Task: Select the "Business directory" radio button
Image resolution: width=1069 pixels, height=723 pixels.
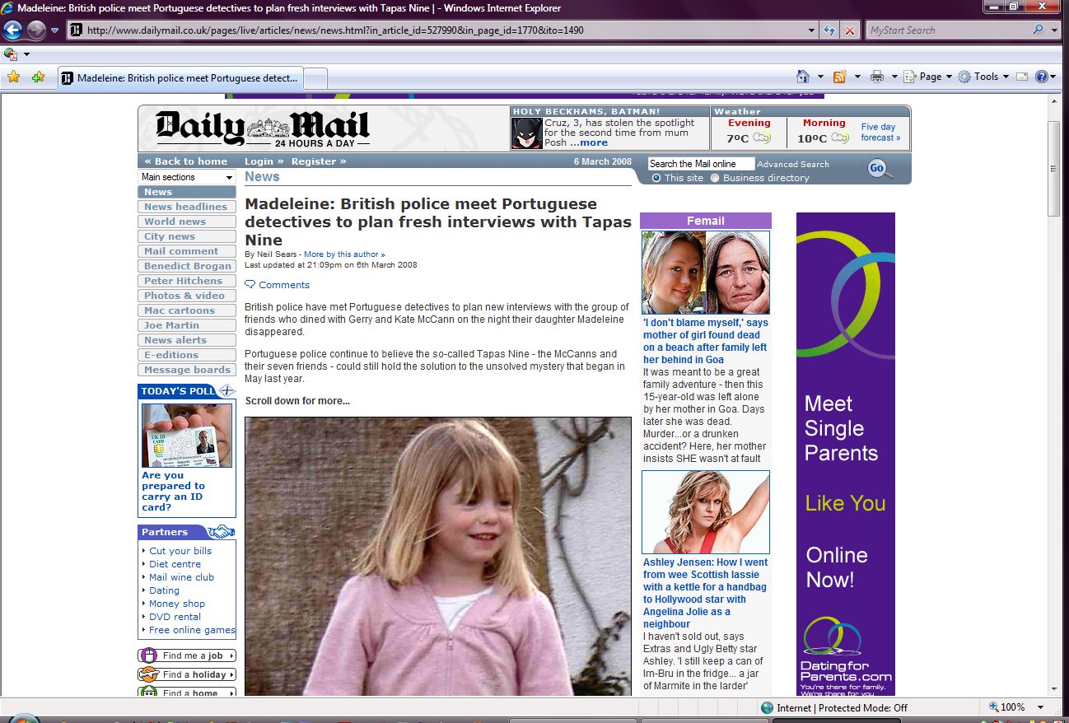Action: pyautogui.click(x=715, y=178)
